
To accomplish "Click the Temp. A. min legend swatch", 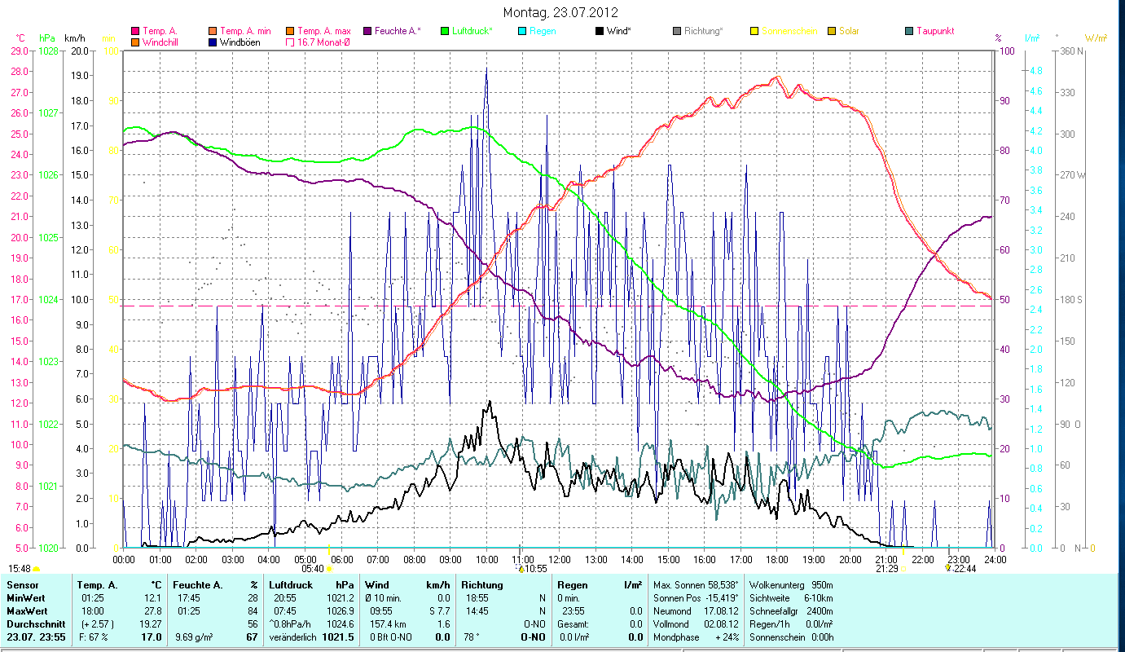I will (x=213, y=31).
